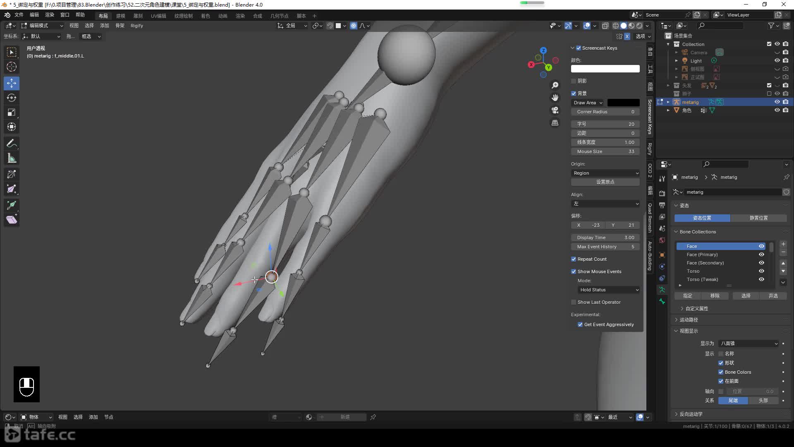This screenshot has width=794, height=447.
Task: Open the 骨架 armature menu
Action: click(120, 26)
